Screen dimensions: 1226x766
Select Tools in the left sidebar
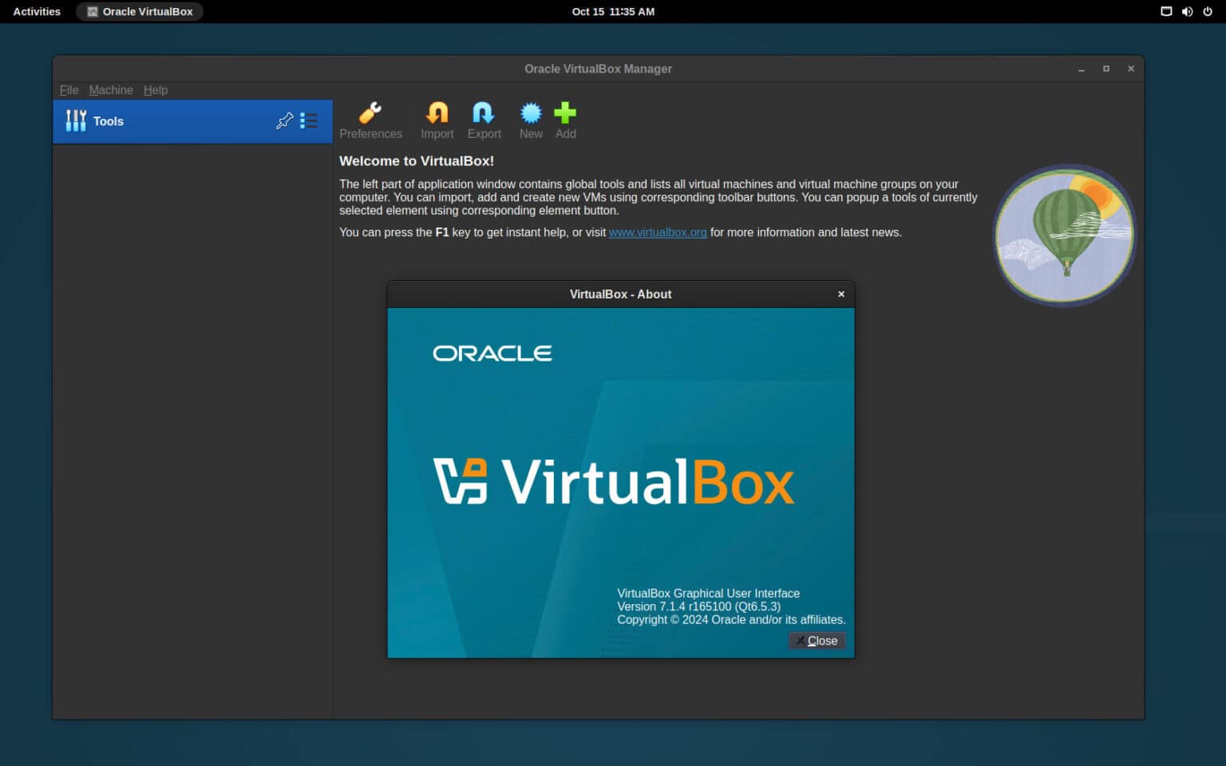point(107,120)
